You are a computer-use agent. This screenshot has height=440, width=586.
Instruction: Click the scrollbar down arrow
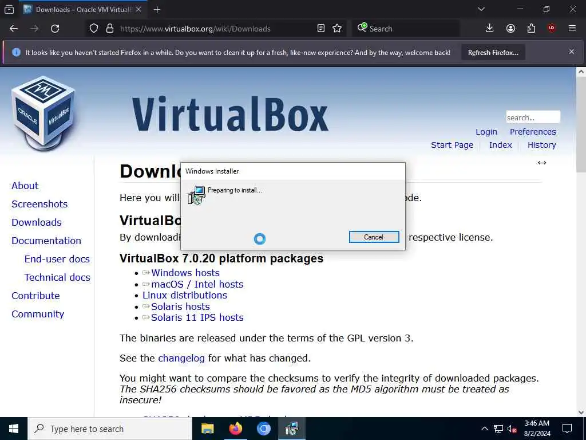click(581, 412)
